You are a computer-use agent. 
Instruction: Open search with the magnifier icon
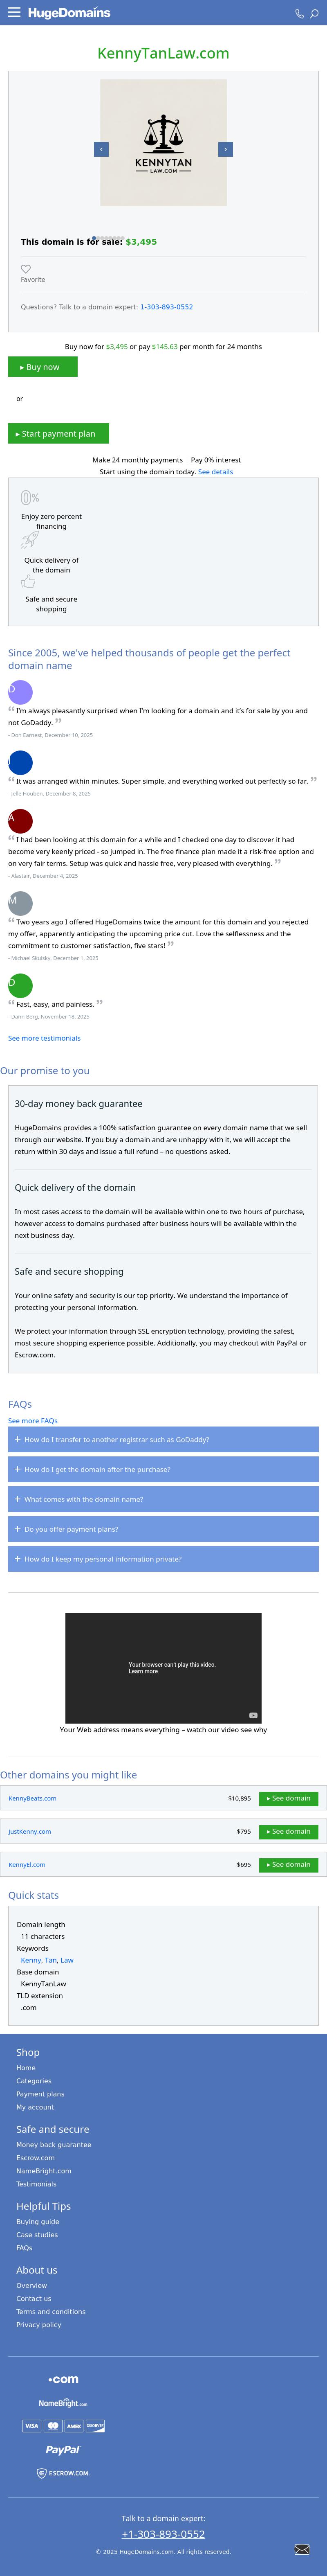click(x=314, y=14)
